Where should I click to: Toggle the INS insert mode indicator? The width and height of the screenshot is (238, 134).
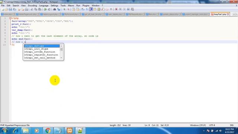[232, 125]
